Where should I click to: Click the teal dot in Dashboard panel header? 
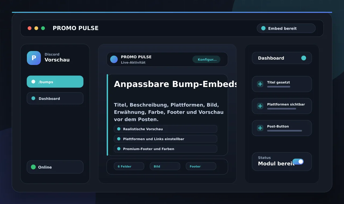(304, 58)
